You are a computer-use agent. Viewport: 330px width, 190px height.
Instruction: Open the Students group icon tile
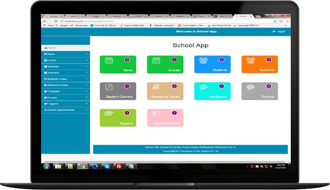(x=204, y=60)
